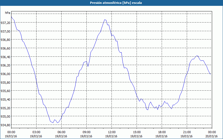This screenshot has height=139, width=223.
Task: Click the 937,00 y-axis value
Action: [5, 31]
